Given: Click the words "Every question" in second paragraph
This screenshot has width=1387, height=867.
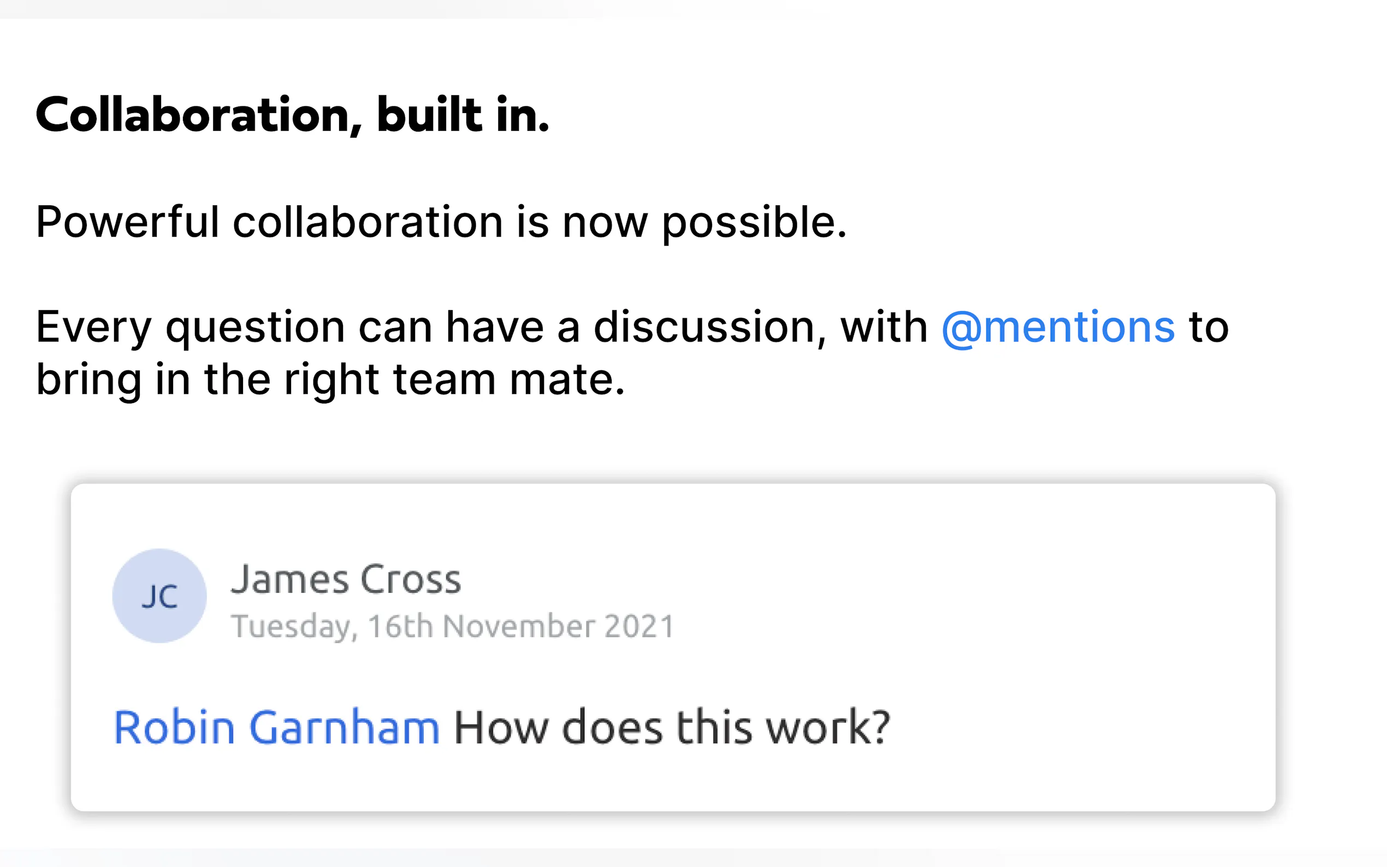Looking at the screenshot, I should pos(190,328).
